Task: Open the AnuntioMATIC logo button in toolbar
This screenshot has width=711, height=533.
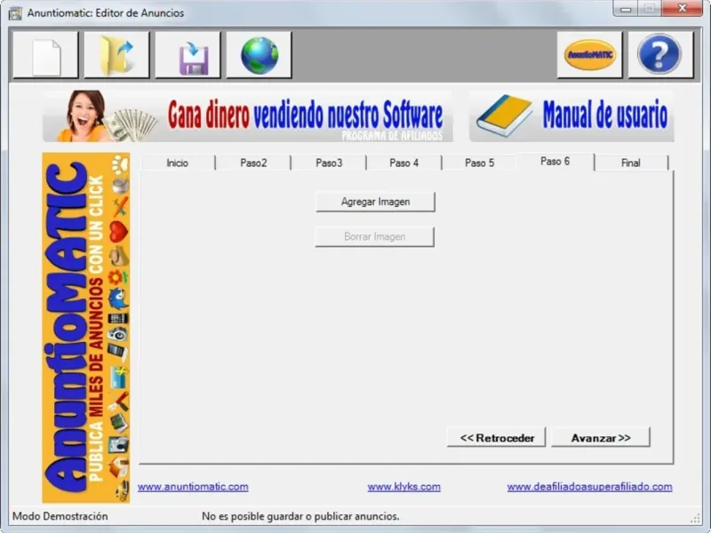Action: click(x=589, y=55)
